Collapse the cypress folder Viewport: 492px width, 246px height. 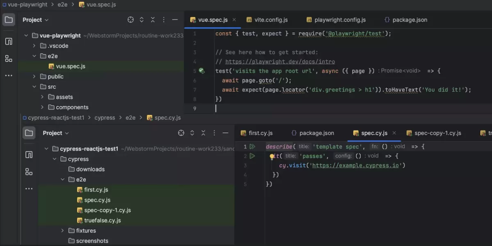click(x=55, y=159)
